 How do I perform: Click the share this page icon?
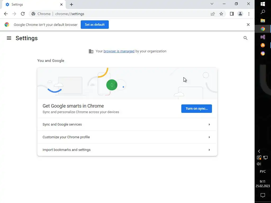213,14
